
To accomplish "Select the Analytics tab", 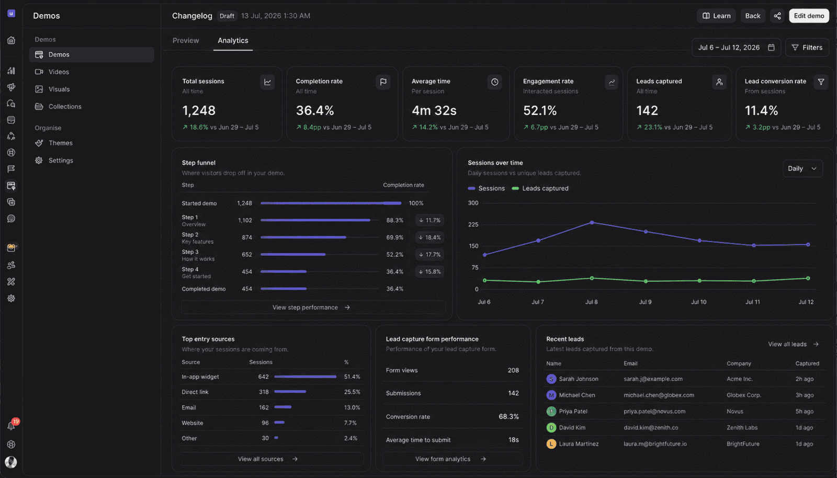I will pyautogui.click(x=233, y=41).
